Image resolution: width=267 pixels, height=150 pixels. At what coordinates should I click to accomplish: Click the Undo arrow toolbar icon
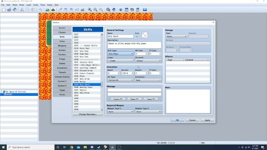[40, 10]
